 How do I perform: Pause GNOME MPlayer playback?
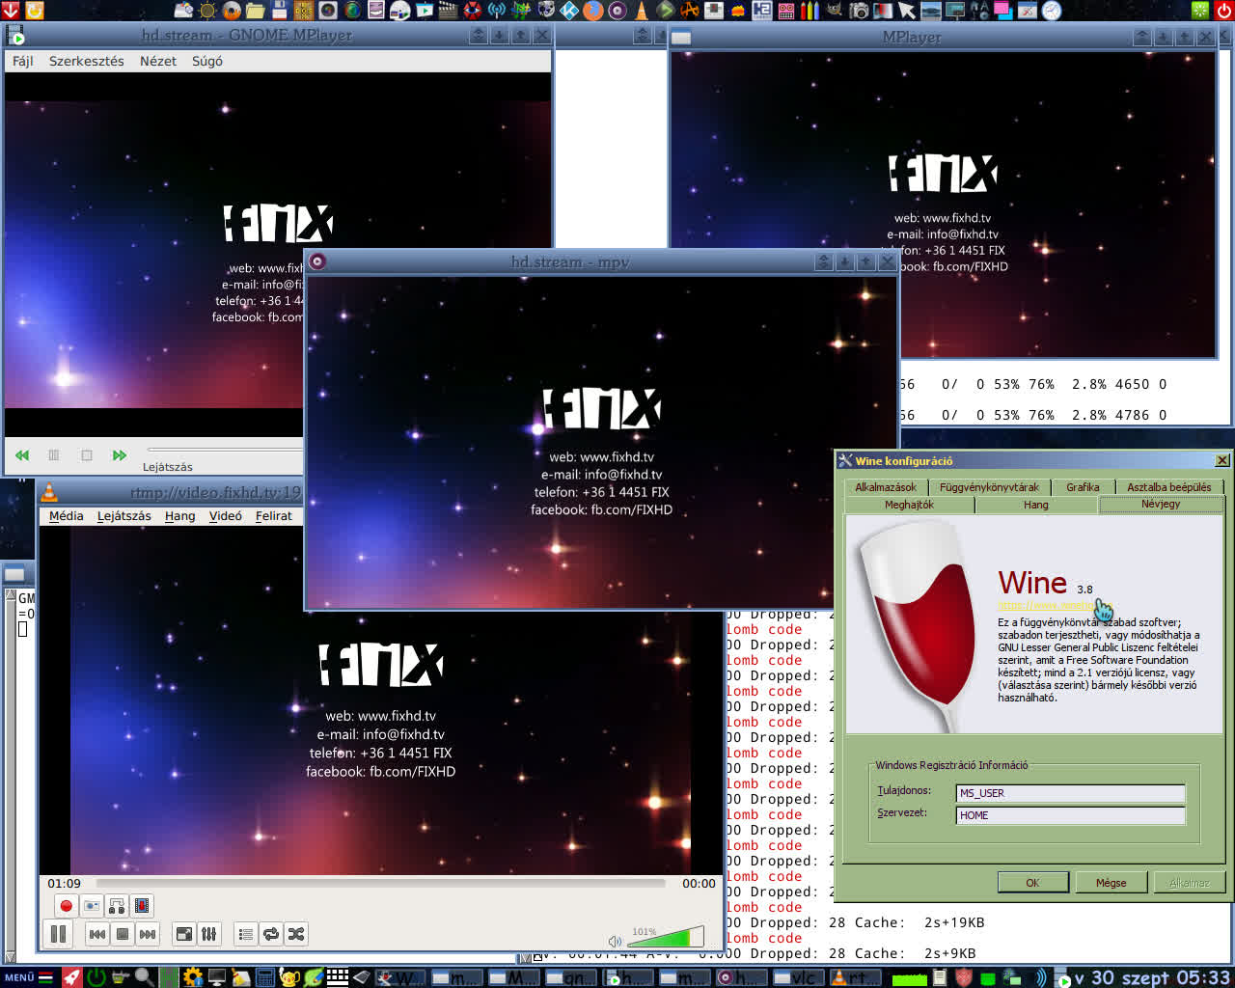pos(54,455)
